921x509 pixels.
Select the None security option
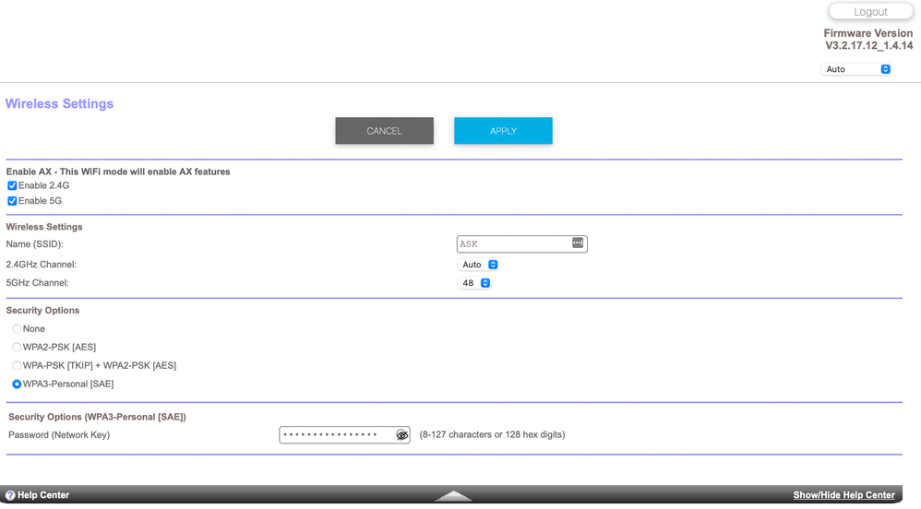17,329
